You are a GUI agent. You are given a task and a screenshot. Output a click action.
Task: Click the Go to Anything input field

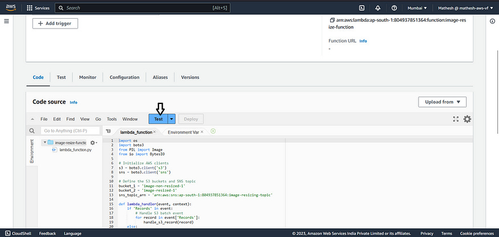click(70, 131)
